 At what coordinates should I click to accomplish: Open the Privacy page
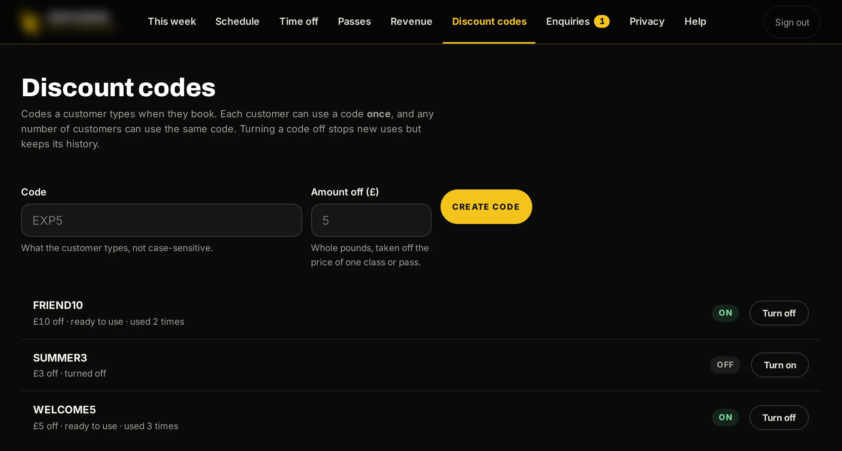[x=647, y=21]
